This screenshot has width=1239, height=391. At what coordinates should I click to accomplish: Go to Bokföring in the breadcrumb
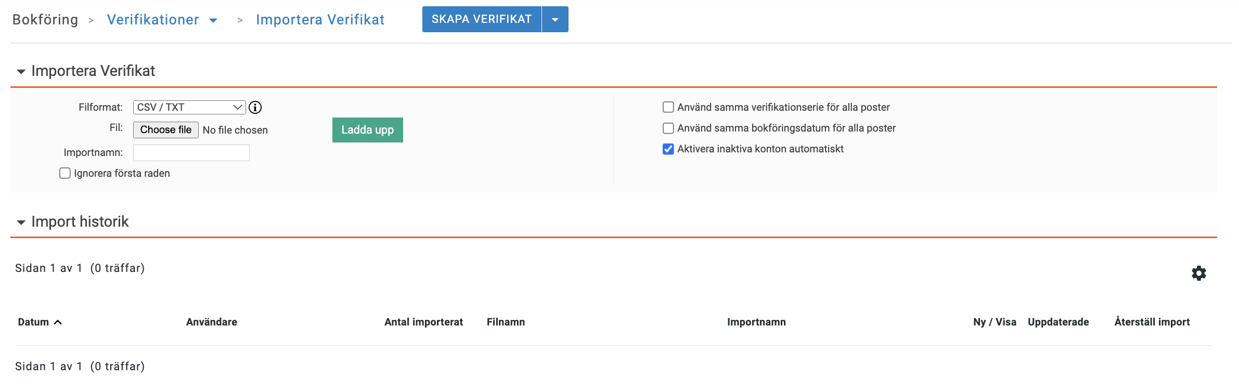[45, 19]
